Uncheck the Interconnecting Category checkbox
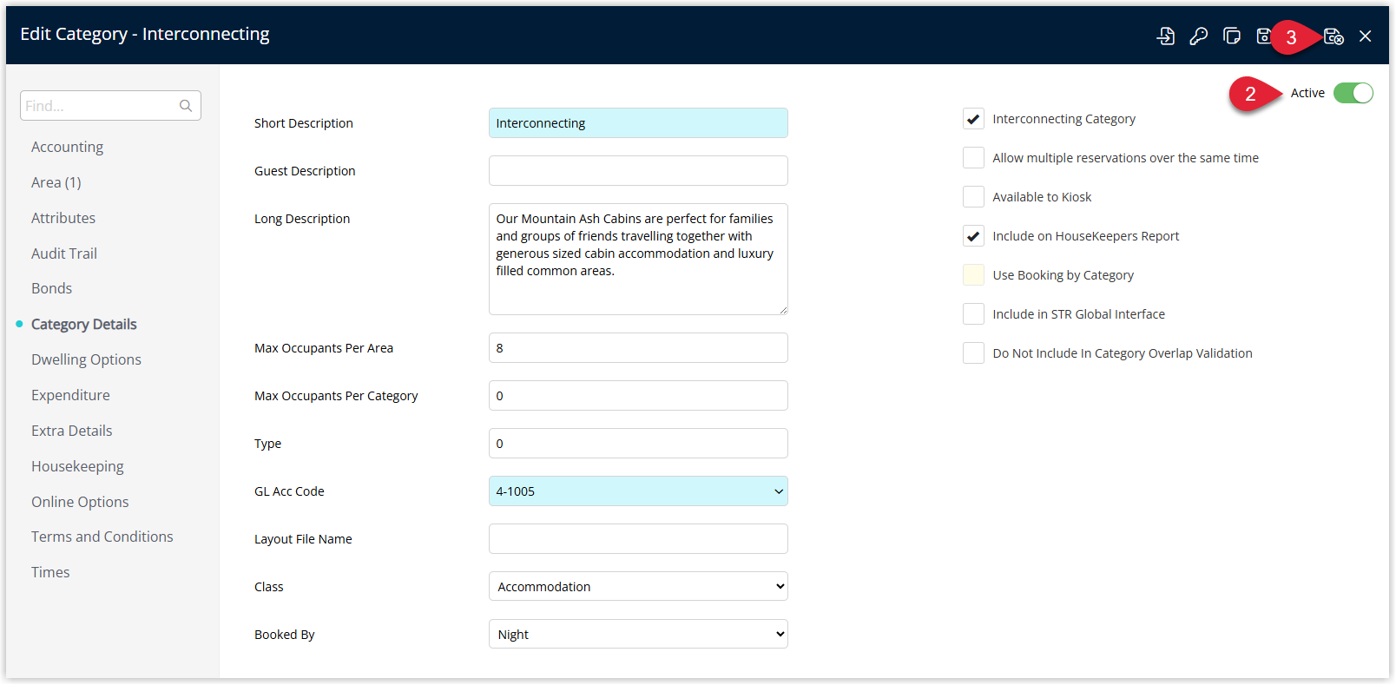The height and width of the screenshot is (685, 1396). click(973, 119)
